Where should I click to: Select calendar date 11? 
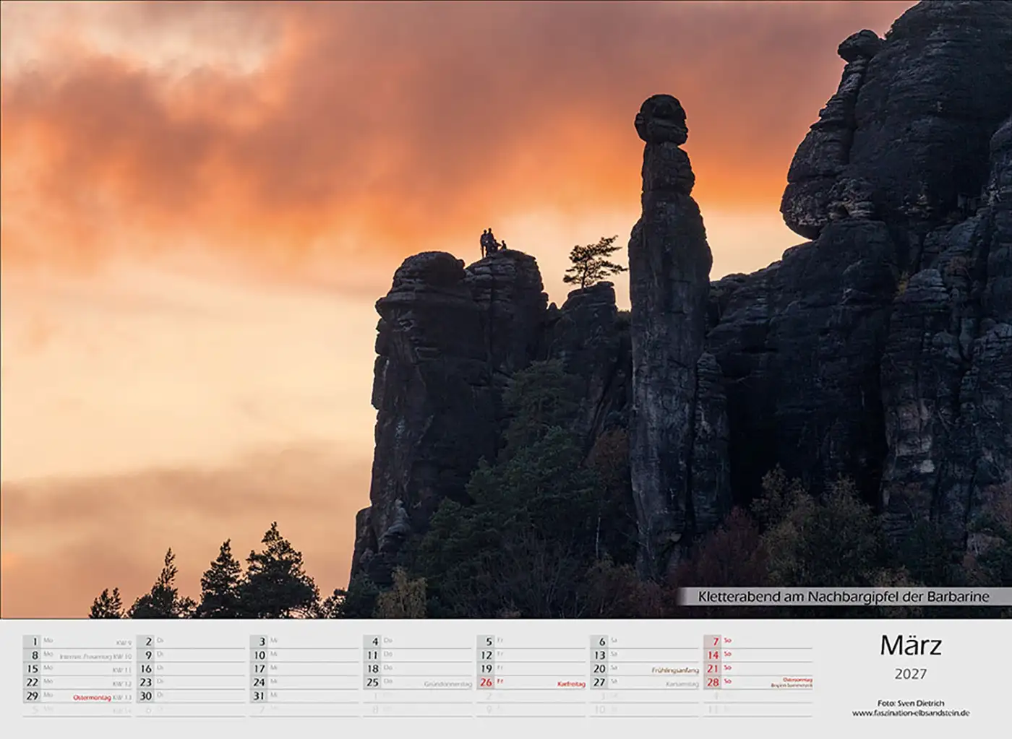click(x=373, y=655)
